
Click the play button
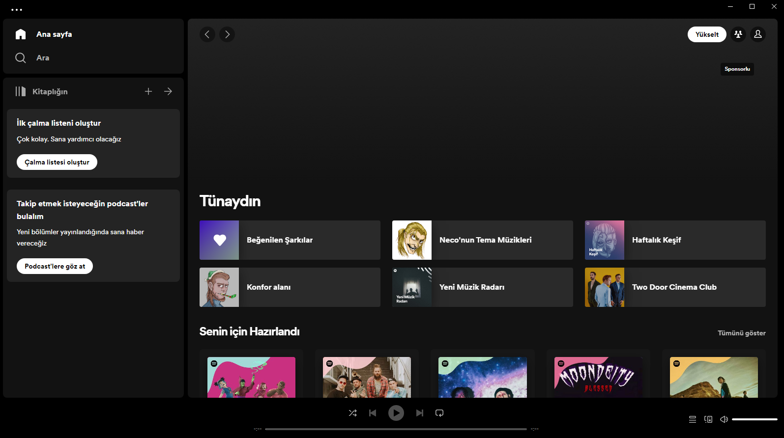(x=396, y=413)
